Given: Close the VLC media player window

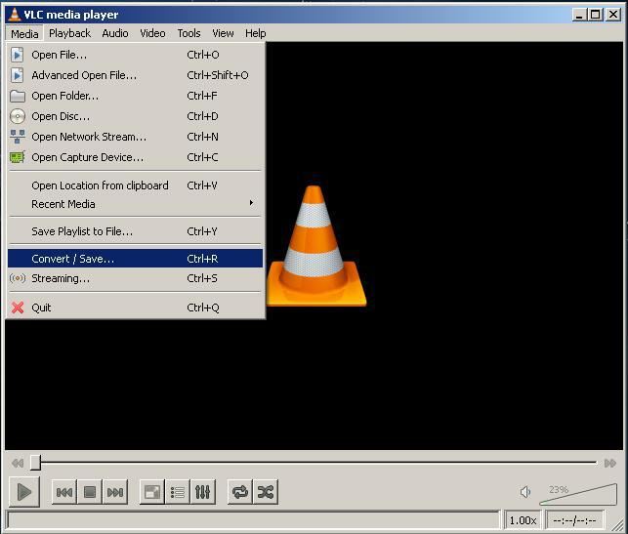Looking at the screenshot, I should 613,15.
